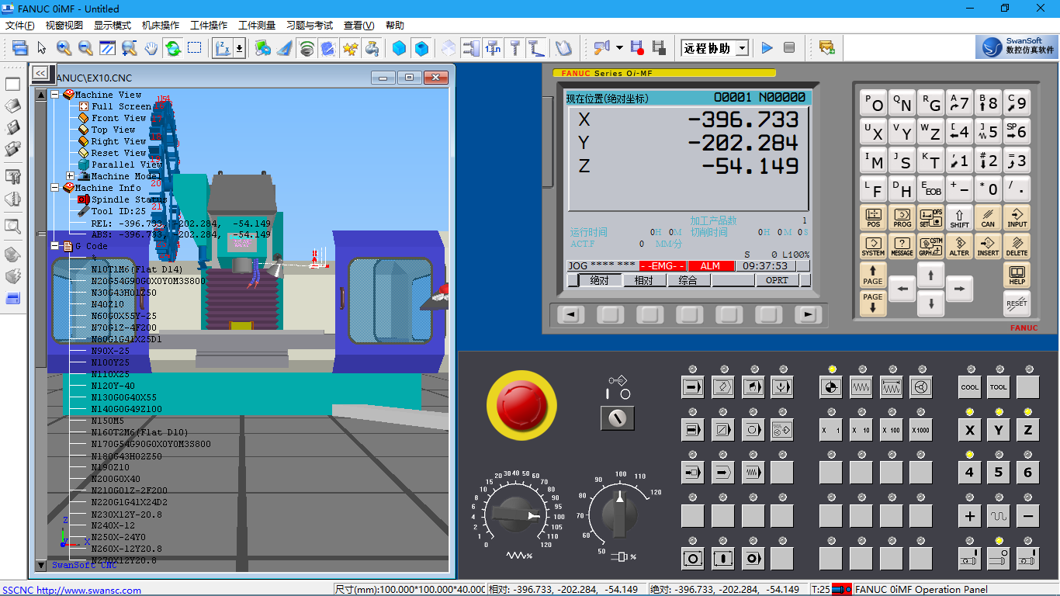Viewport: 1060px width, 596px height.
Task: Open the 工件测量 menu
Action: point(257,26)
